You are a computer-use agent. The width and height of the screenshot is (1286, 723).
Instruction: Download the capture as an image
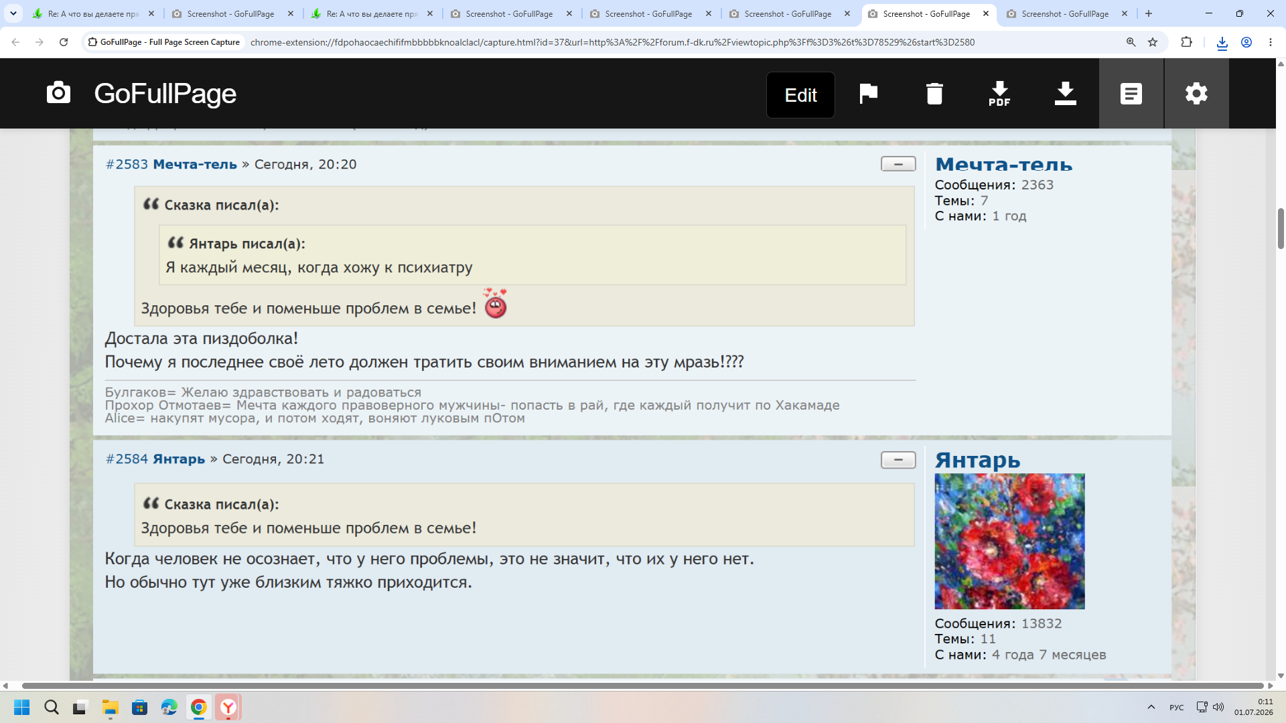(x=1065, y=94)
